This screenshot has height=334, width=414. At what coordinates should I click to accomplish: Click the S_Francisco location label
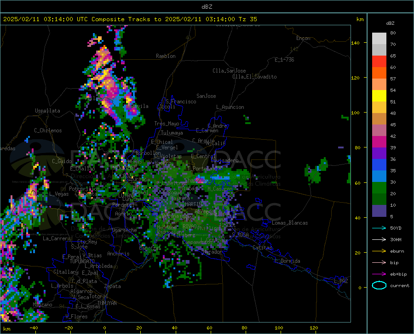pos(181,102)
